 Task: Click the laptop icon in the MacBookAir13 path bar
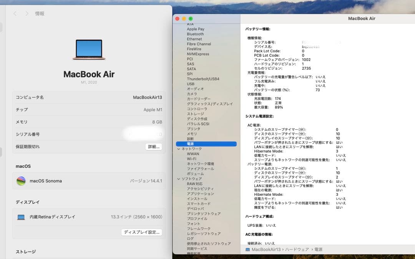click(x=247, y=249)
